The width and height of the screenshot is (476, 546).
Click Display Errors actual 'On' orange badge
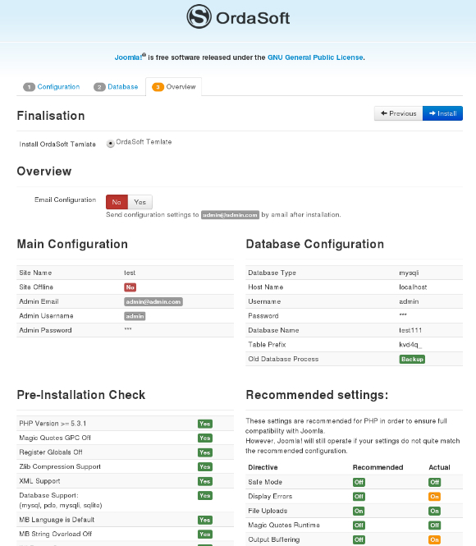coord(435,497)
